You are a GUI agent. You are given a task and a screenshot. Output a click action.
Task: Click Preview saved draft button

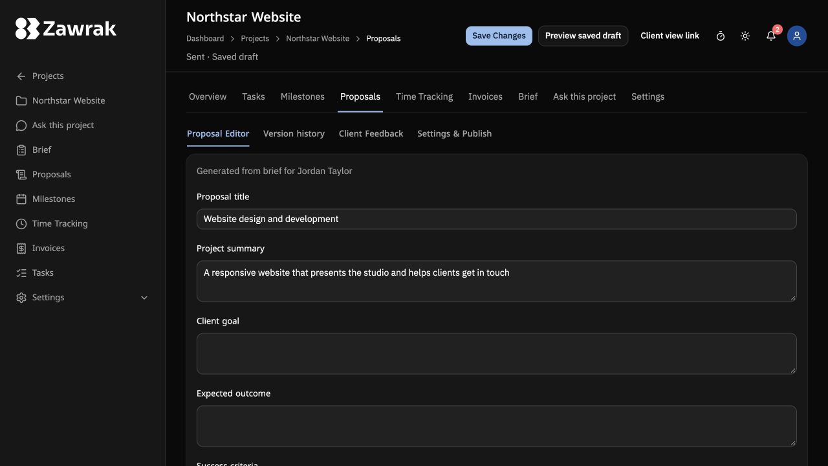click(x=583, y=36)
